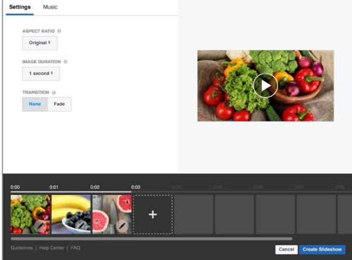352x260 pixels.
Task: Switch to the Settings tab
Action: tap(20, 7)
